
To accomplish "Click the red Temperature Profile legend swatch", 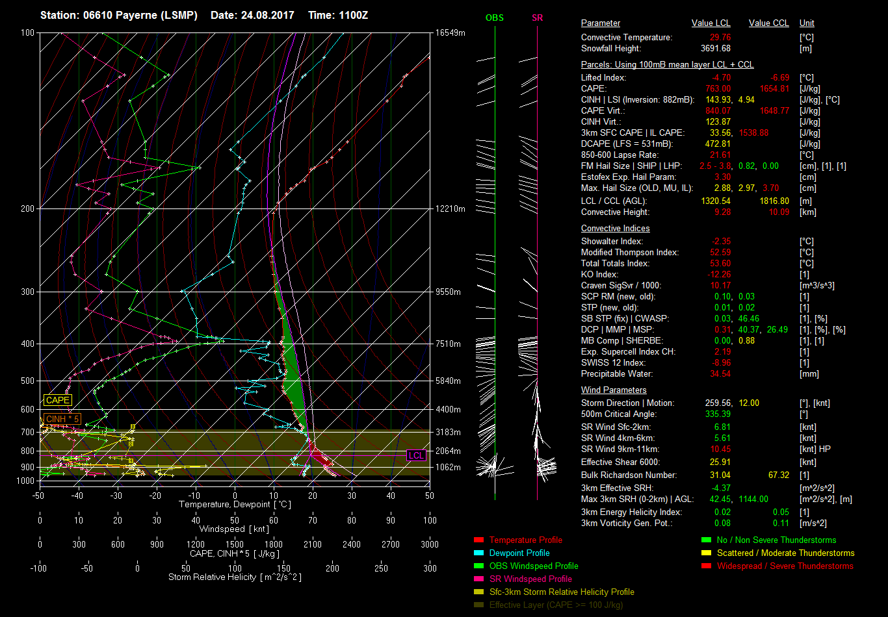I will click(x=478, y=540).
